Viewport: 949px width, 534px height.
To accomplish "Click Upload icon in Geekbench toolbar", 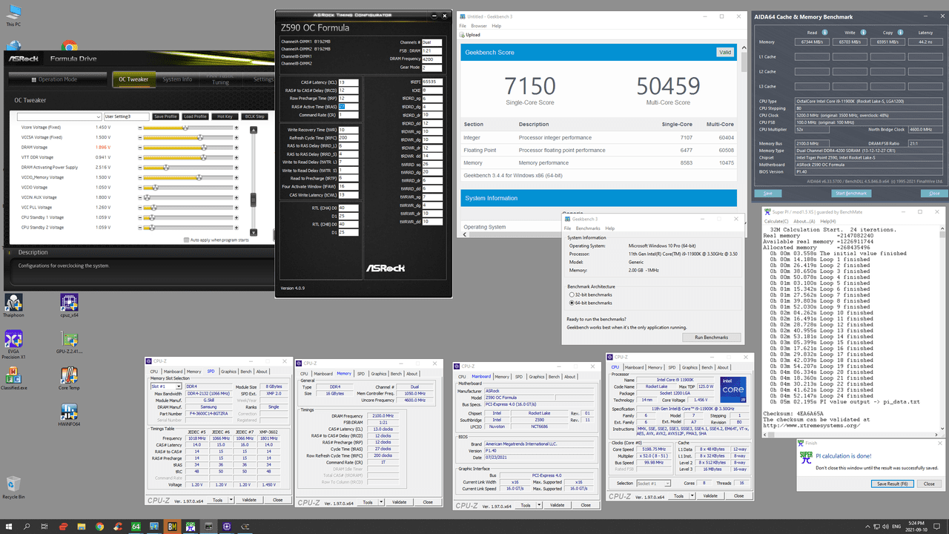I will pyautogui.click(x=470, y=35).
